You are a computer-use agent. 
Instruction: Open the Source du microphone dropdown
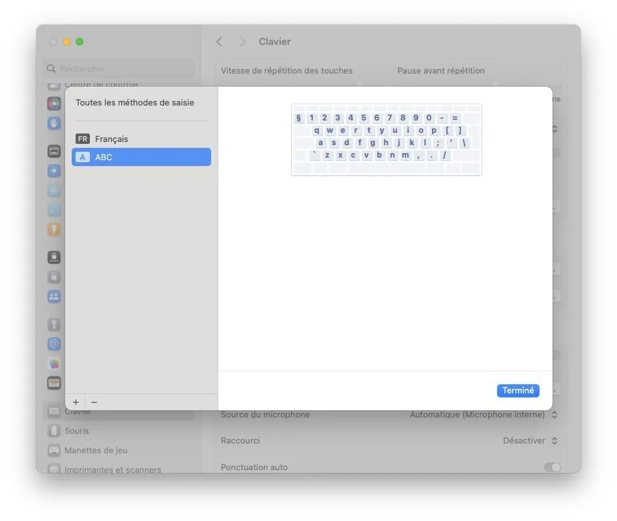pyautogui.click(x=482, y=414)
